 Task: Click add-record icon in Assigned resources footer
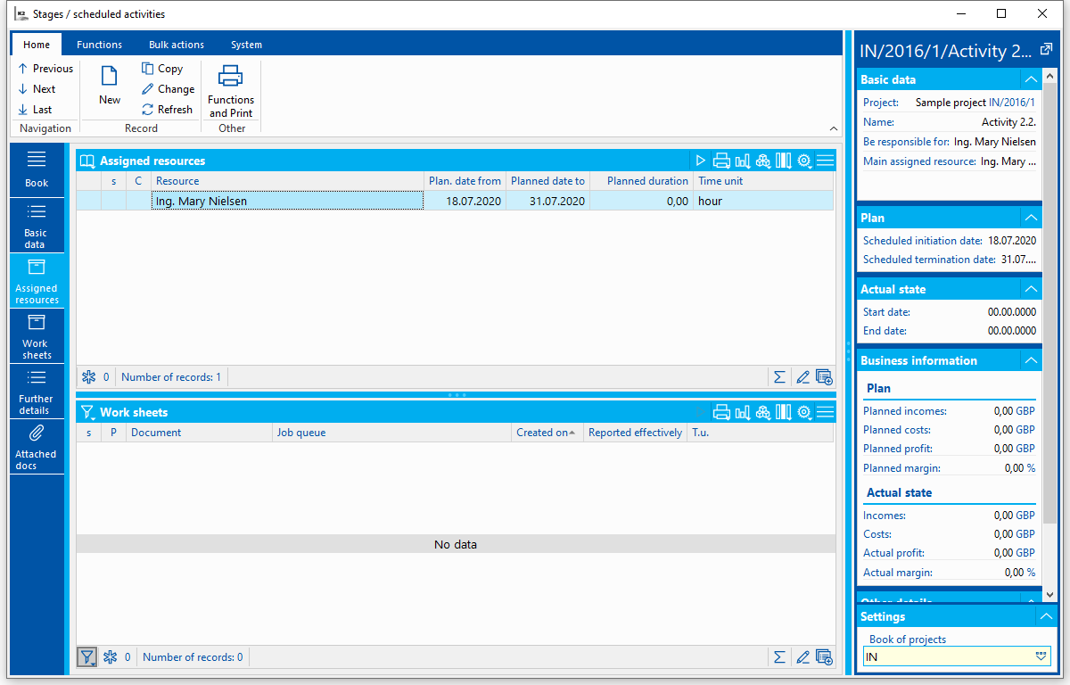tap(824, 377)
